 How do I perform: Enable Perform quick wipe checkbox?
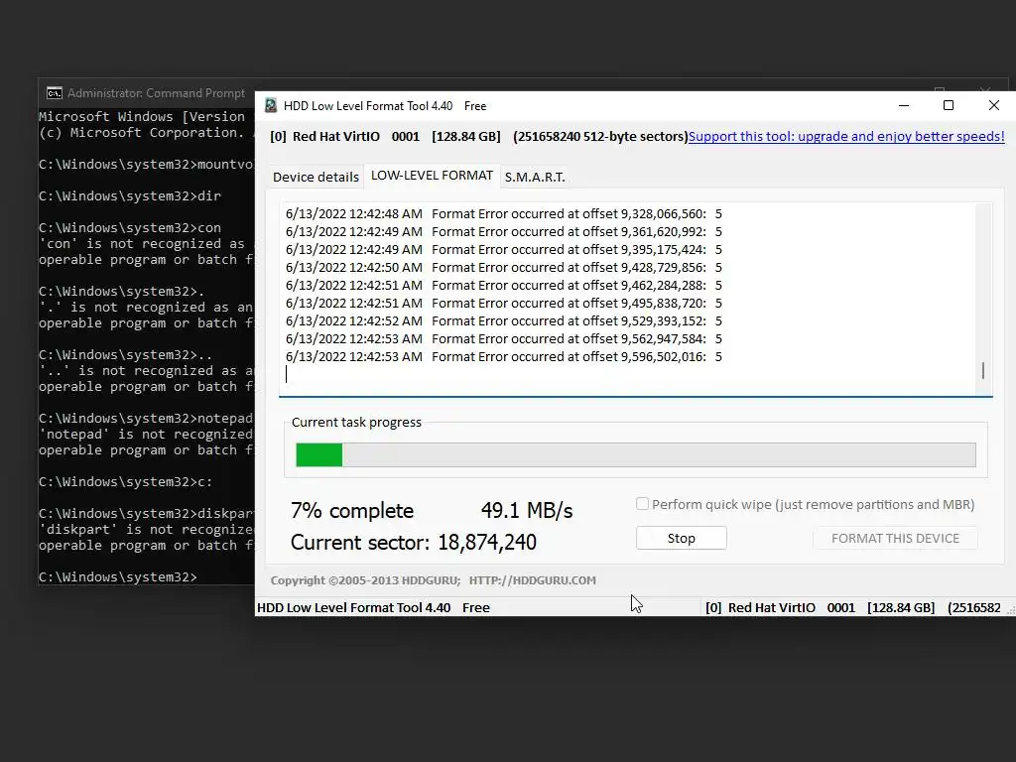642,504
